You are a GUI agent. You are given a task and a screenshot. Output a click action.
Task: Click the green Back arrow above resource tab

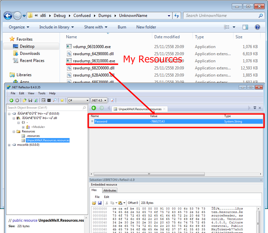94,108
